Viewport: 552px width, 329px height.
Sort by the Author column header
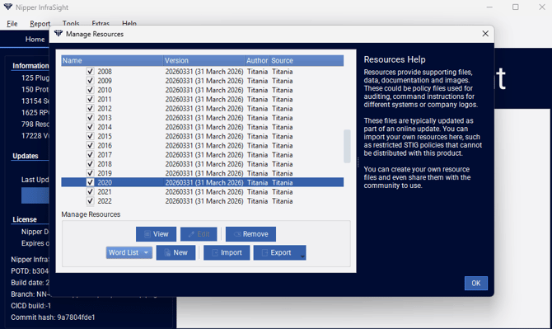coord(257,60)
